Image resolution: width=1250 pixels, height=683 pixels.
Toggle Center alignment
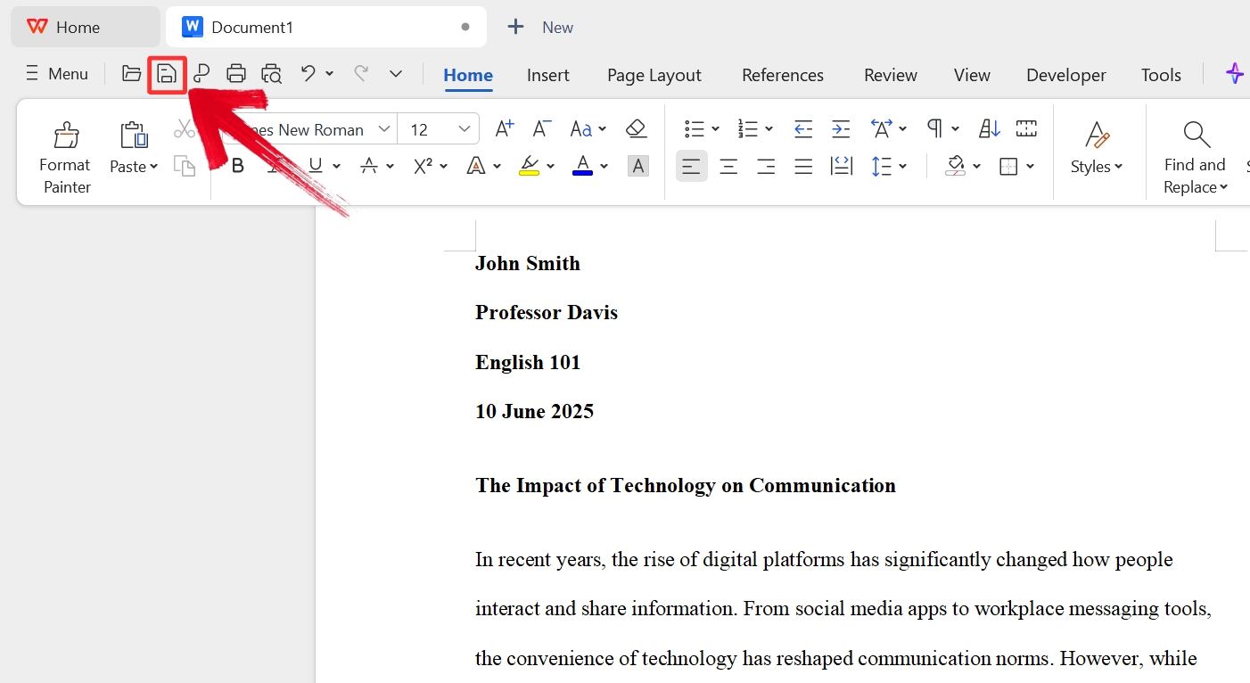(728, 166)
